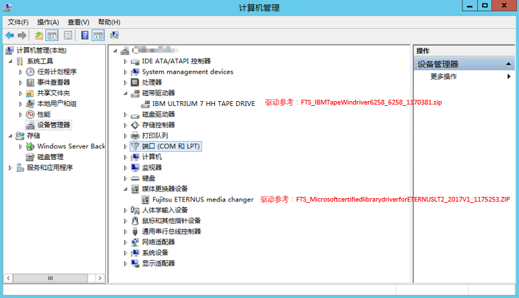Expand the Windows Server Backup node

tap(21, 146)
